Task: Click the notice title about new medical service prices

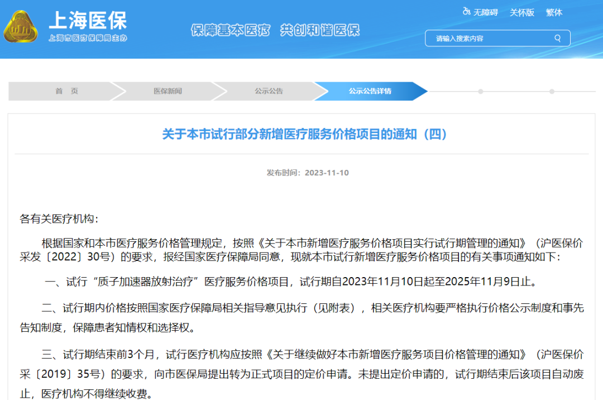Action: [301, 133]
